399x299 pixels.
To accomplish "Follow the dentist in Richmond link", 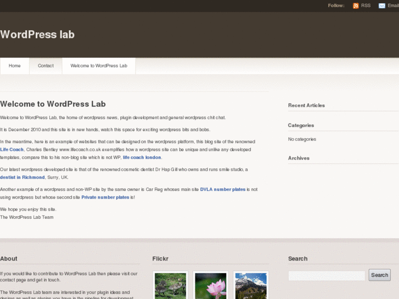I will point(23,177).
